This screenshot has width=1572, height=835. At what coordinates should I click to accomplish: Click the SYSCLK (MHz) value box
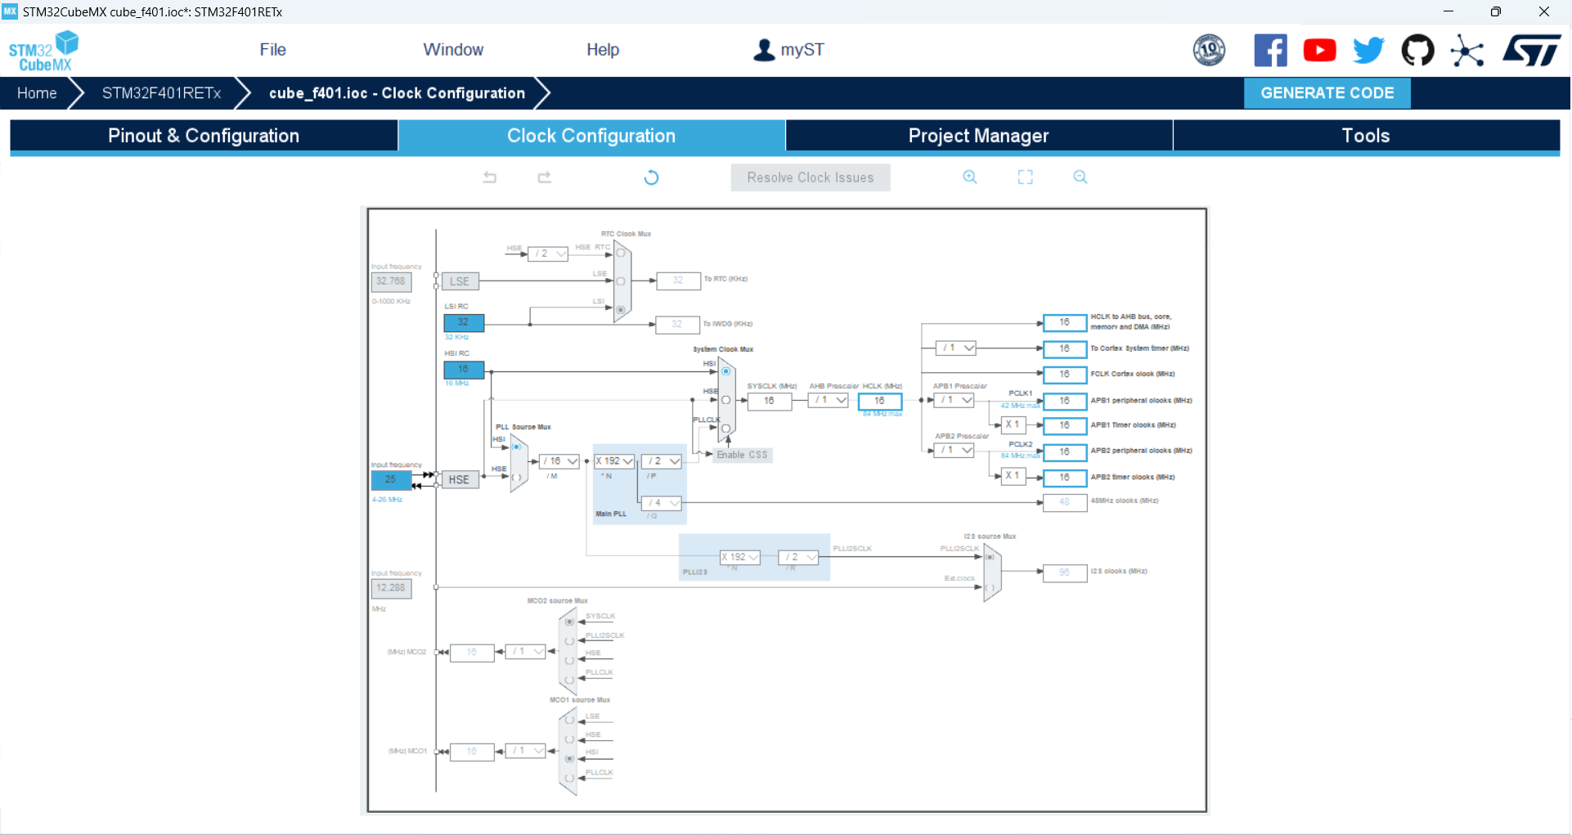(770, 402)
